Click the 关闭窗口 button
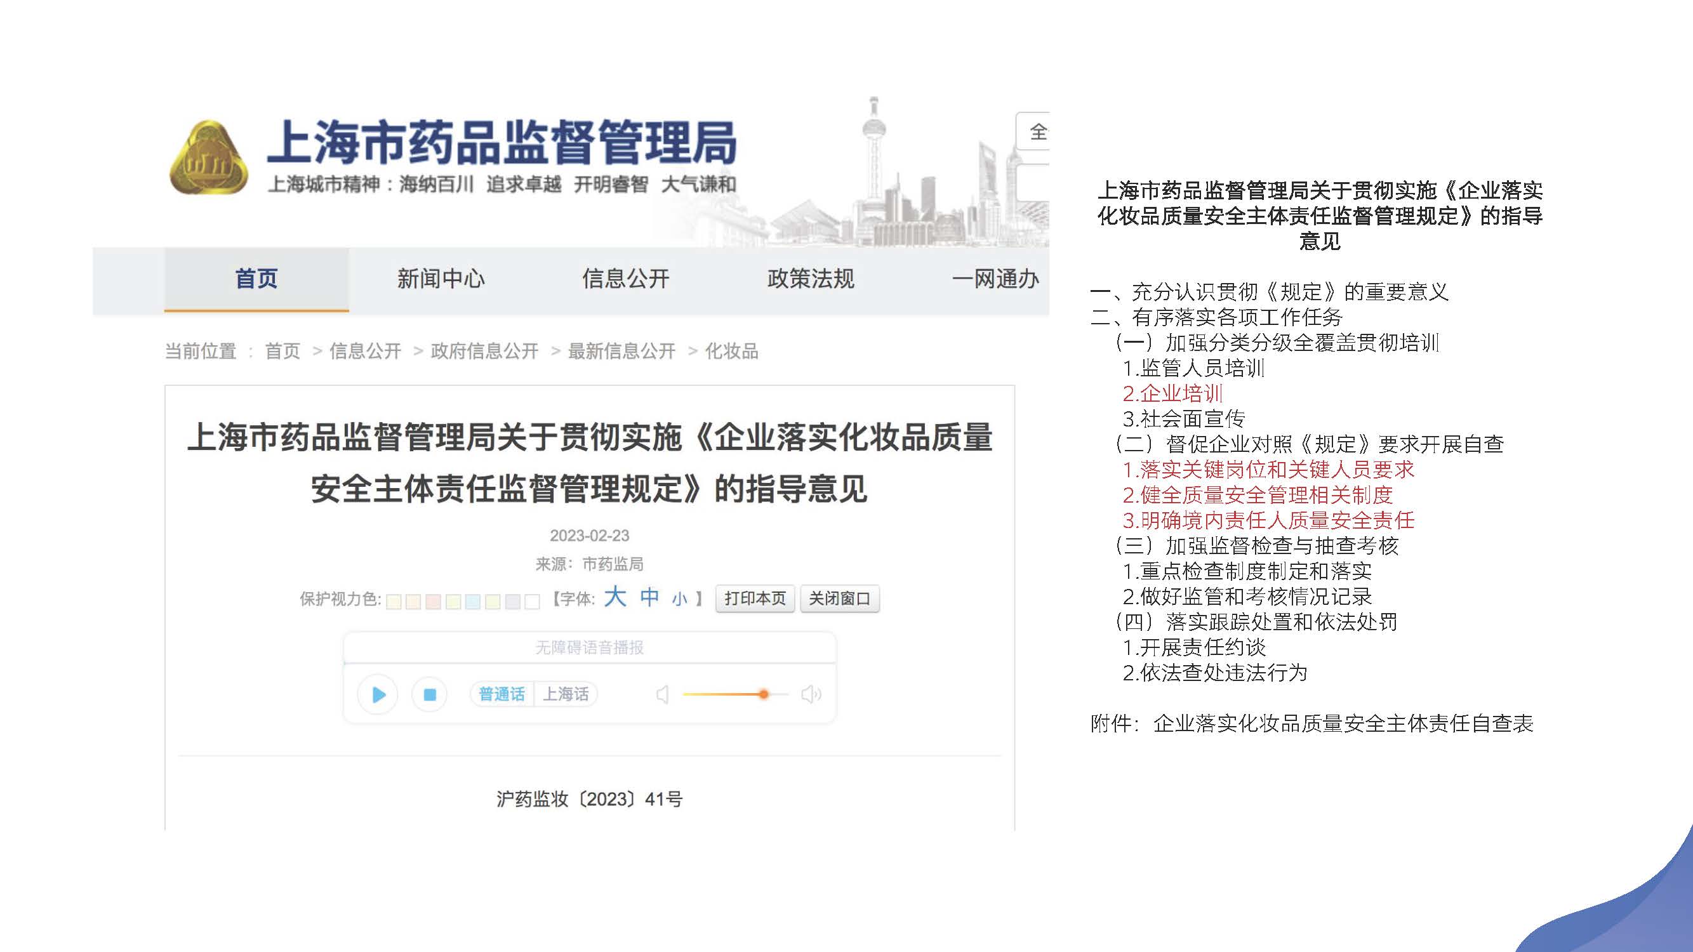1693x952 pixels. [x=839, y=598]
